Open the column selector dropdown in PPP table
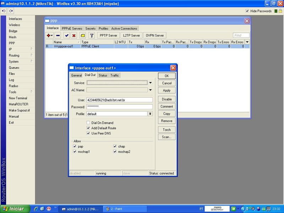This screenshot has height=213, width=284. click(x=247, y=42)
